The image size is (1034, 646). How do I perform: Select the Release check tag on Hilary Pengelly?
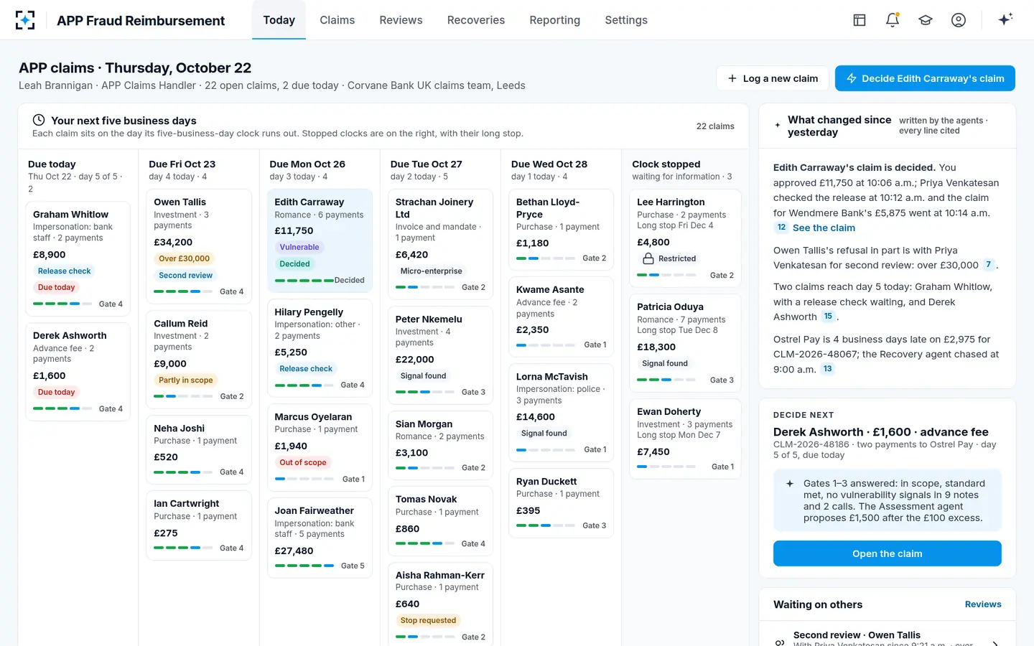pos(306,369)
